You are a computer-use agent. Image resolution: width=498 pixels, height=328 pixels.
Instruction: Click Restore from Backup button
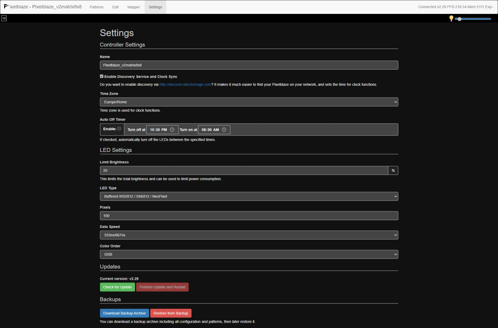(x=171, y=313)
